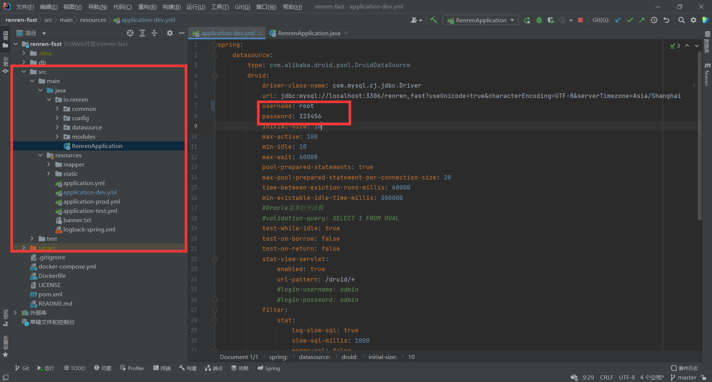Change CRLF line separator in status bar
The height and width of the screenshot is (382, 712).
coord(607,377)
